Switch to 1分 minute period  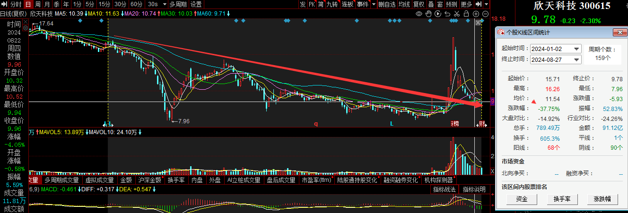pyautogui.click(x=77, y=4)
